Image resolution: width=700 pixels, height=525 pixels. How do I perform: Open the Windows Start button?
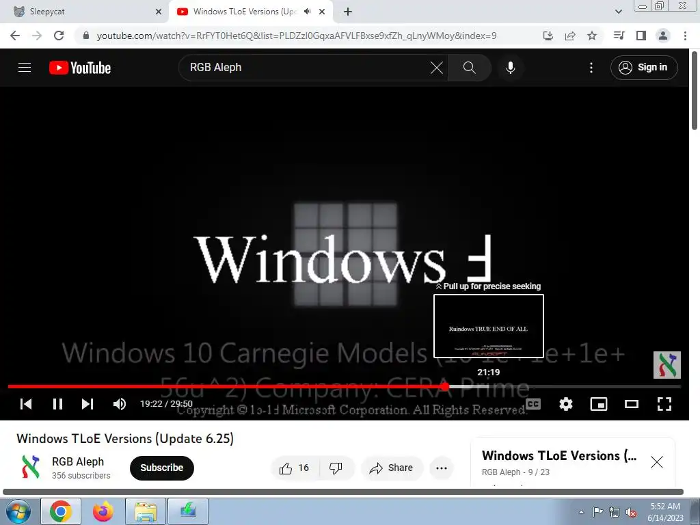point(18,511)
